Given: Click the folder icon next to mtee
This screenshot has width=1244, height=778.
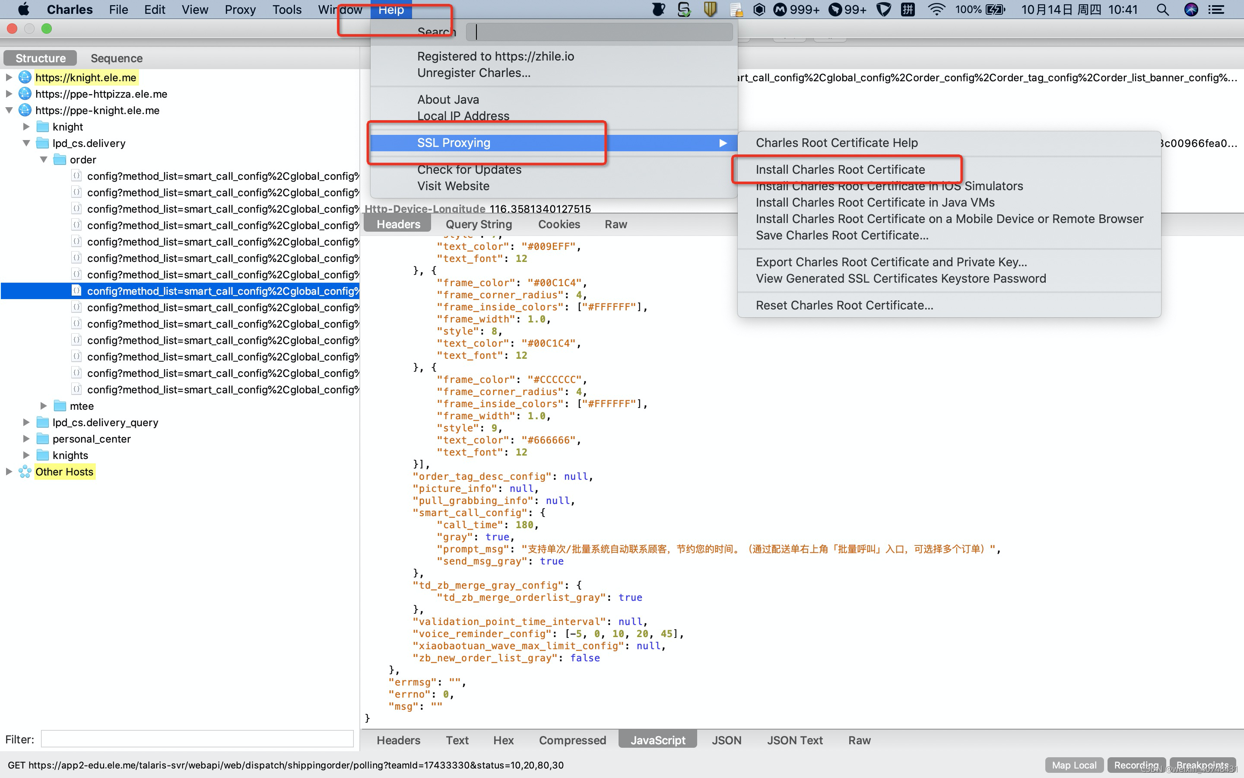Looking at the screenshot, I should (60, 405).
